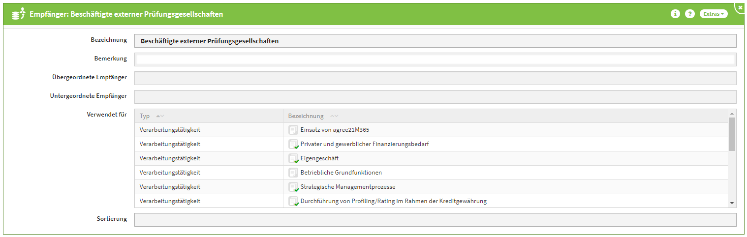Click the Übergeordnete Empfänger field
Viewport: 747px width, 237px height.
click(x=435, y=78)
